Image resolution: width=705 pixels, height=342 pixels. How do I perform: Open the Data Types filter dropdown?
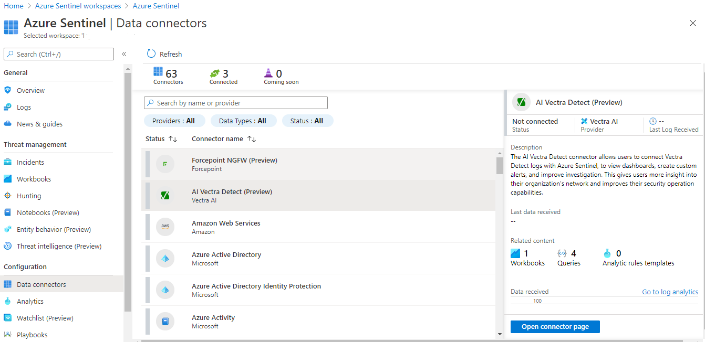pos(242,121)
